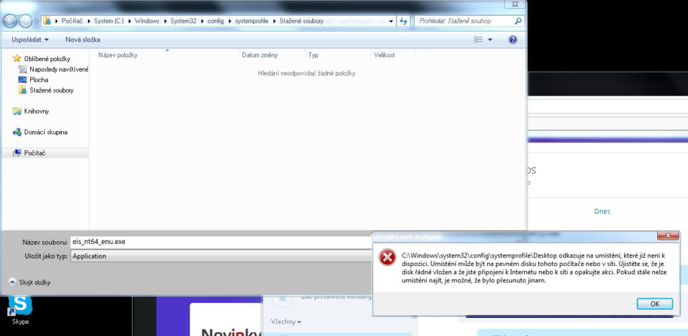Select Počítač in the address bar path
This screenshot has width=688, height=336.
(72, 21)
